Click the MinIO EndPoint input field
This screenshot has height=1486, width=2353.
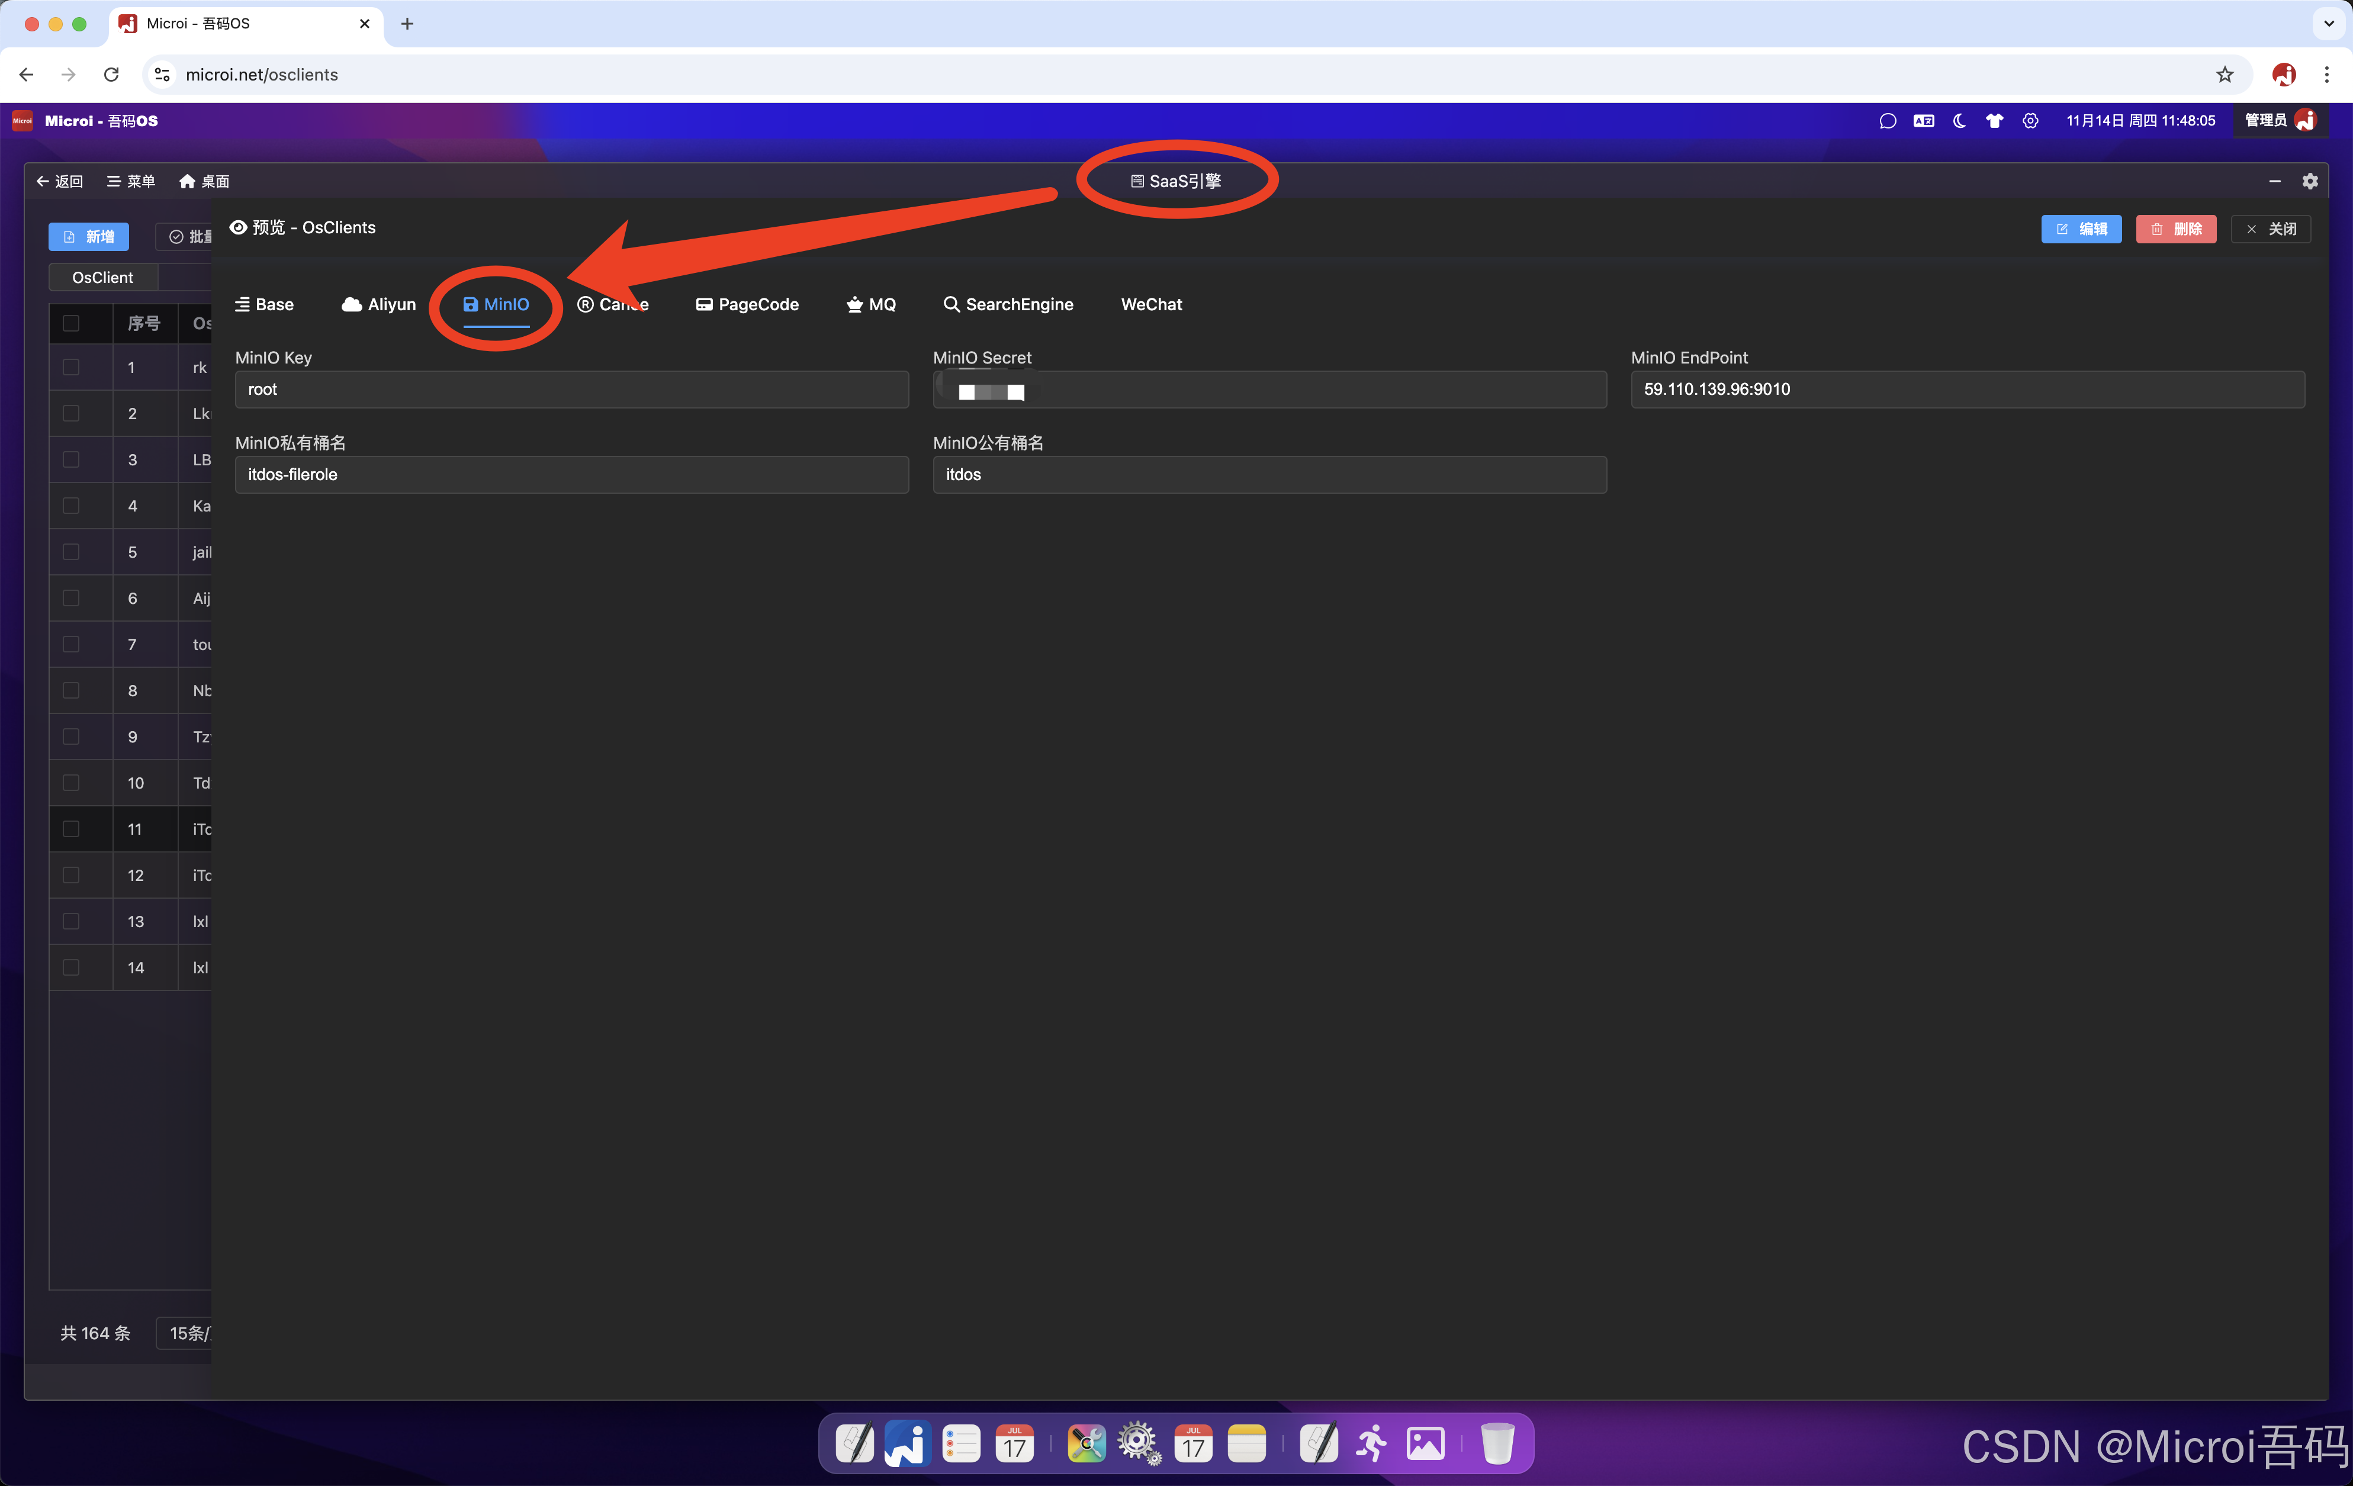1966,390
